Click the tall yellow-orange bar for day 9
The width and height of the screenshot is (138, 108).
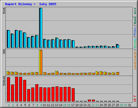tap(41, 62)
